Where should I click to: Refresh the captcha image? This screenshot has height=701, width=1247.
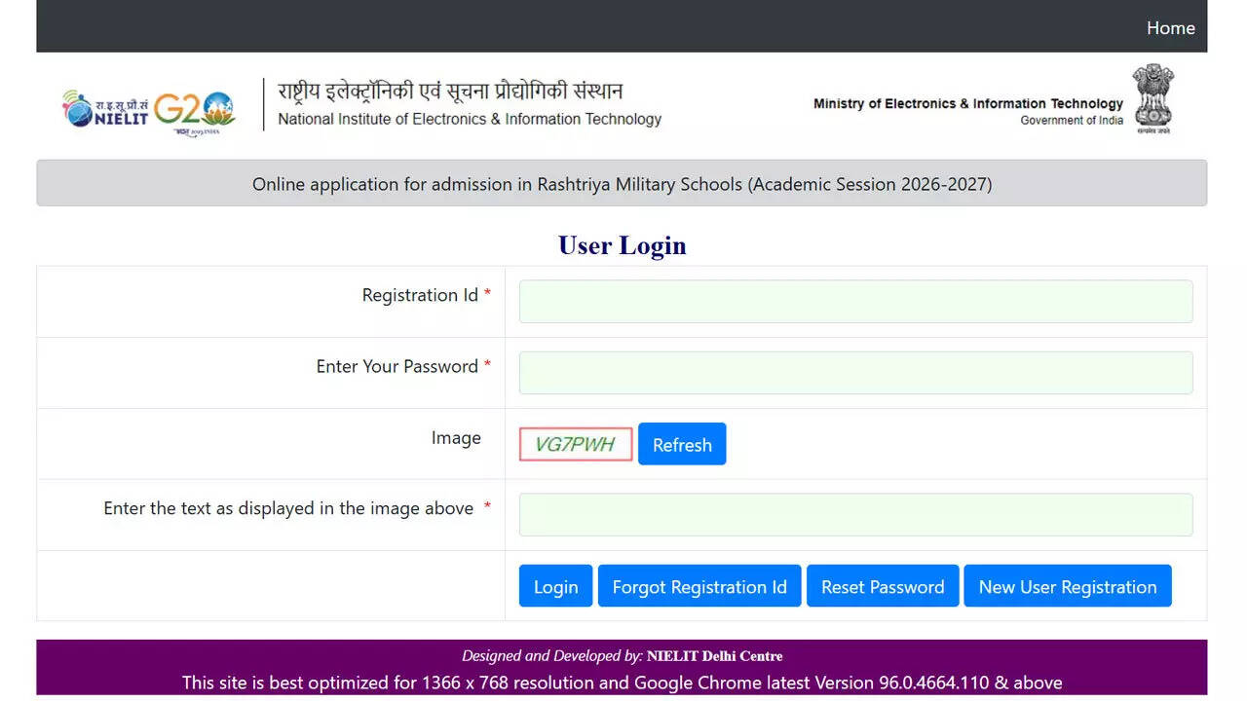[682, 445]
